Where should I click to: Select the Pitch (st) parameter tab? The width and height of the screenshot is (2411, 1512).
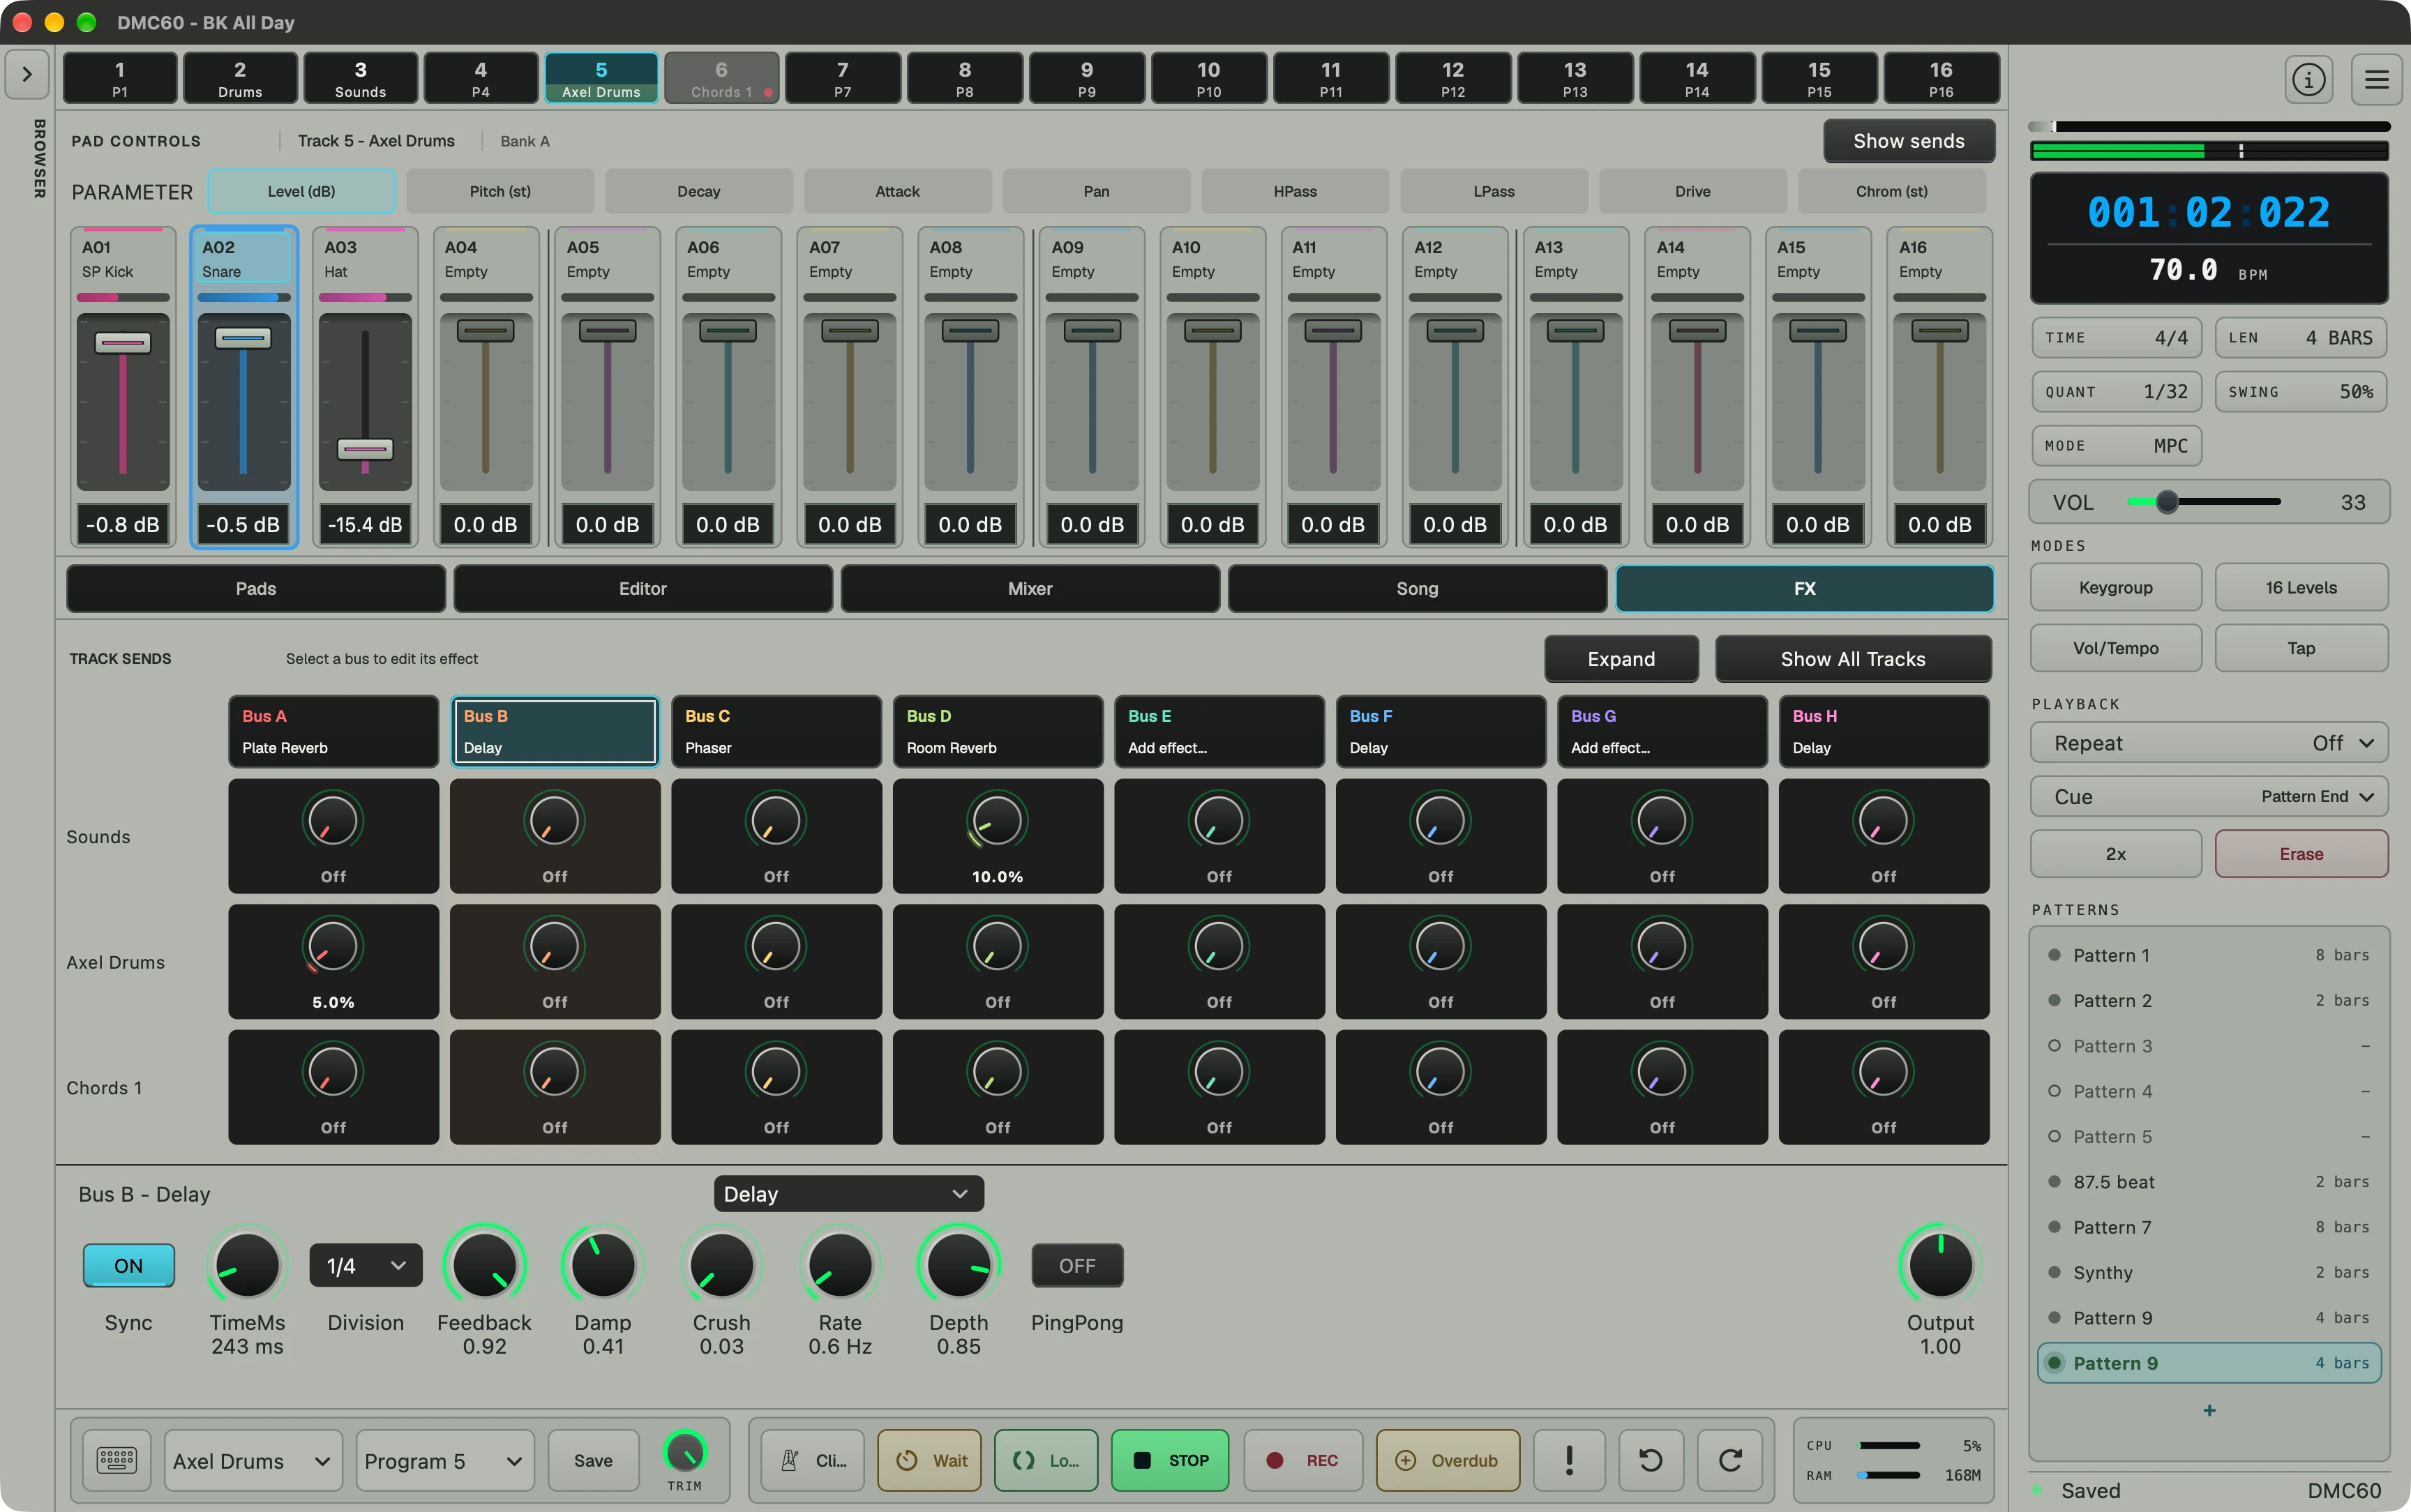pyautogui.click(x=500, y=191)
